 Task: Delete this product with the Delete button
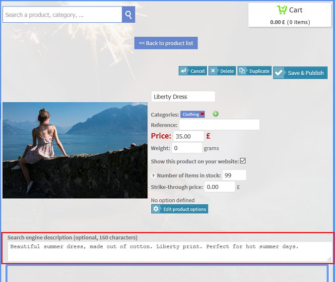point(222,71)
